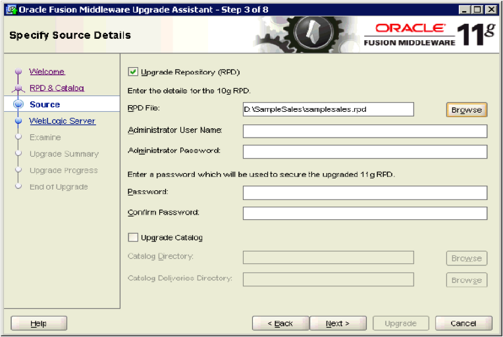503x337 pixels.
Task: Click the Confirm Password field
Action: pyautogui.click(x=365, y=213)
